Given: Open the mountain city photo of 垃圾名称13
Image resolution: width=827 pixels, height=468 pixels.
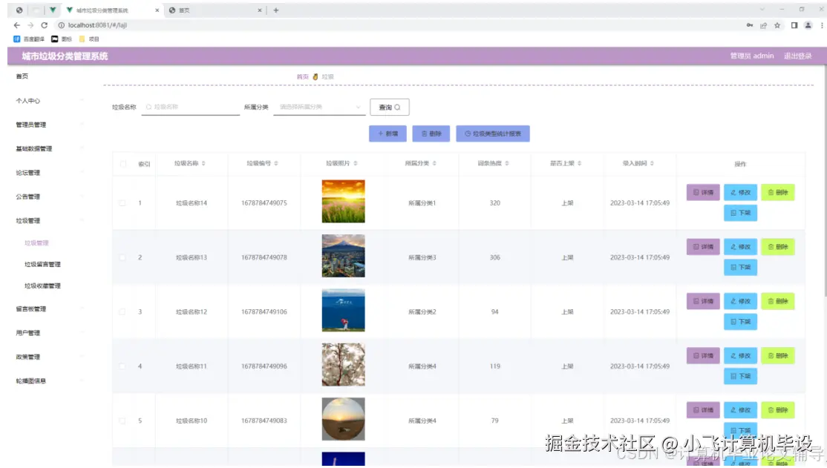Looking at the screenshot, I should pyautogui.click(x=344, y=256).
